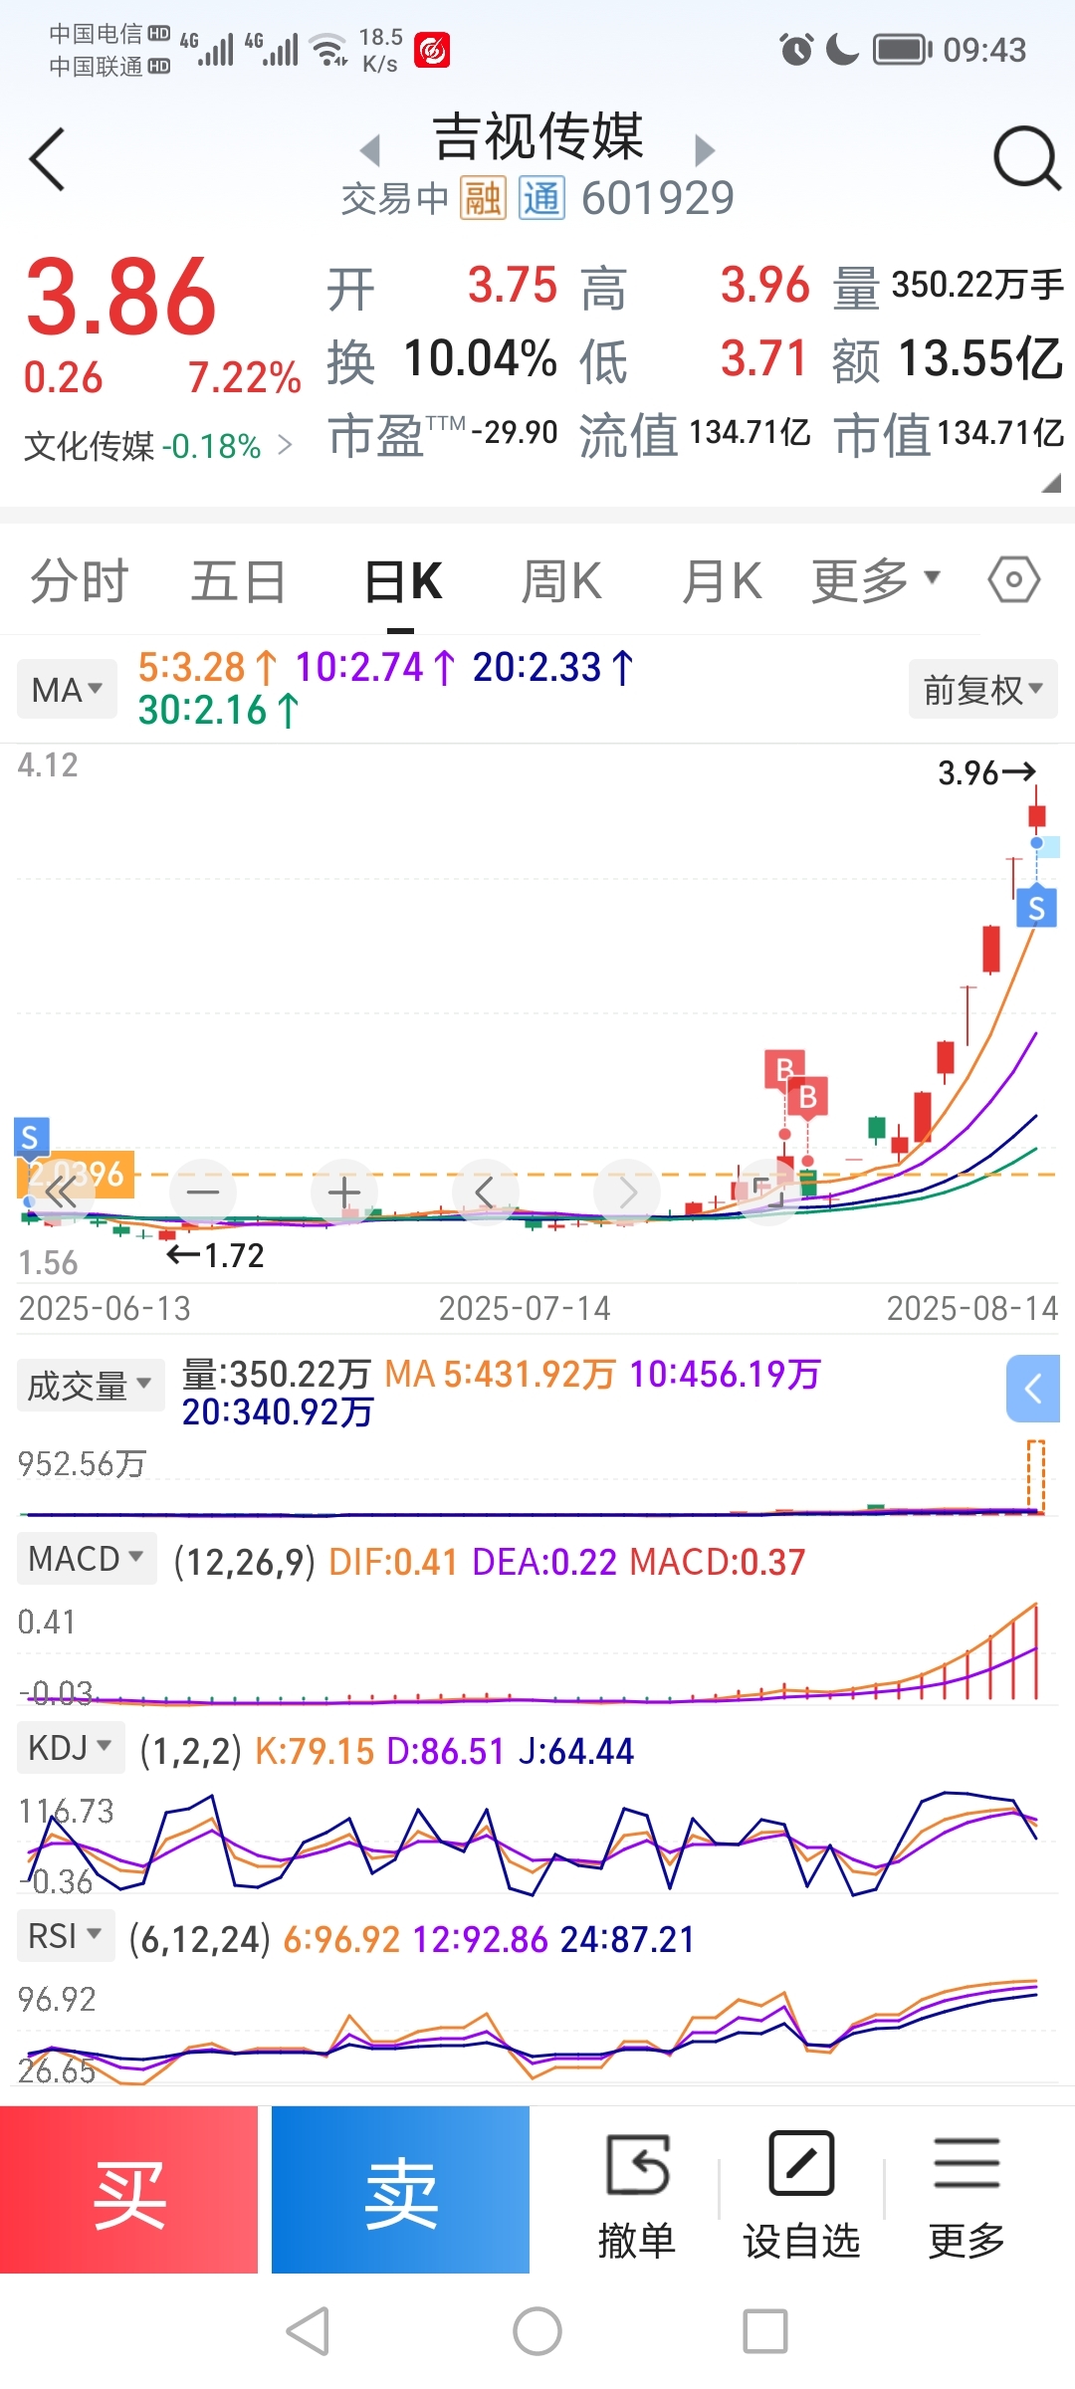
Task: Move chart left with the left chevron
Action: point(486,1192)
